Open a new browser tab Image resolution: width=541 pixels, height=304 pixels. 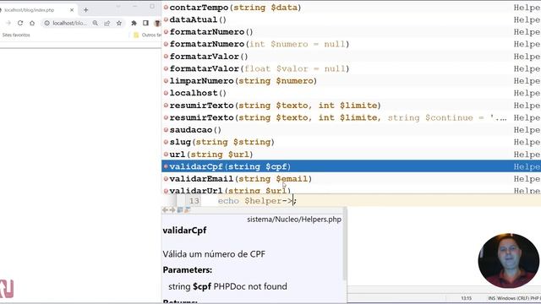click(x=86, y=10)
